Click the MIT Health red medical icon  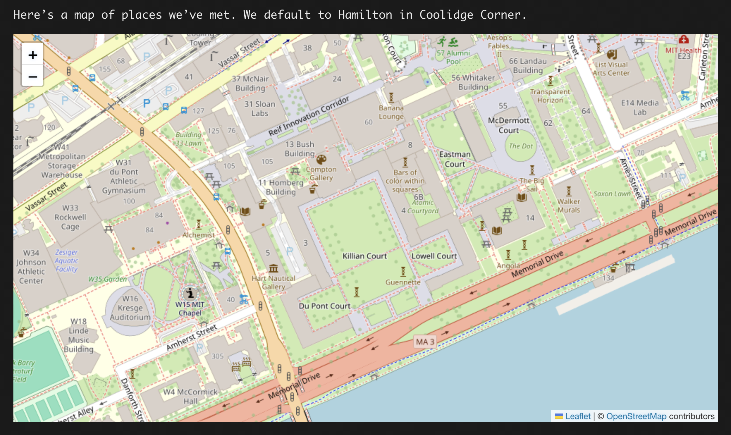(x=683, y=39)
